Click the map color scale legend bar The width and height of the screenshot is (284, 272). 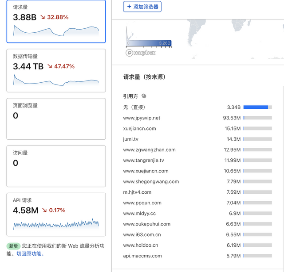[149, 43]
